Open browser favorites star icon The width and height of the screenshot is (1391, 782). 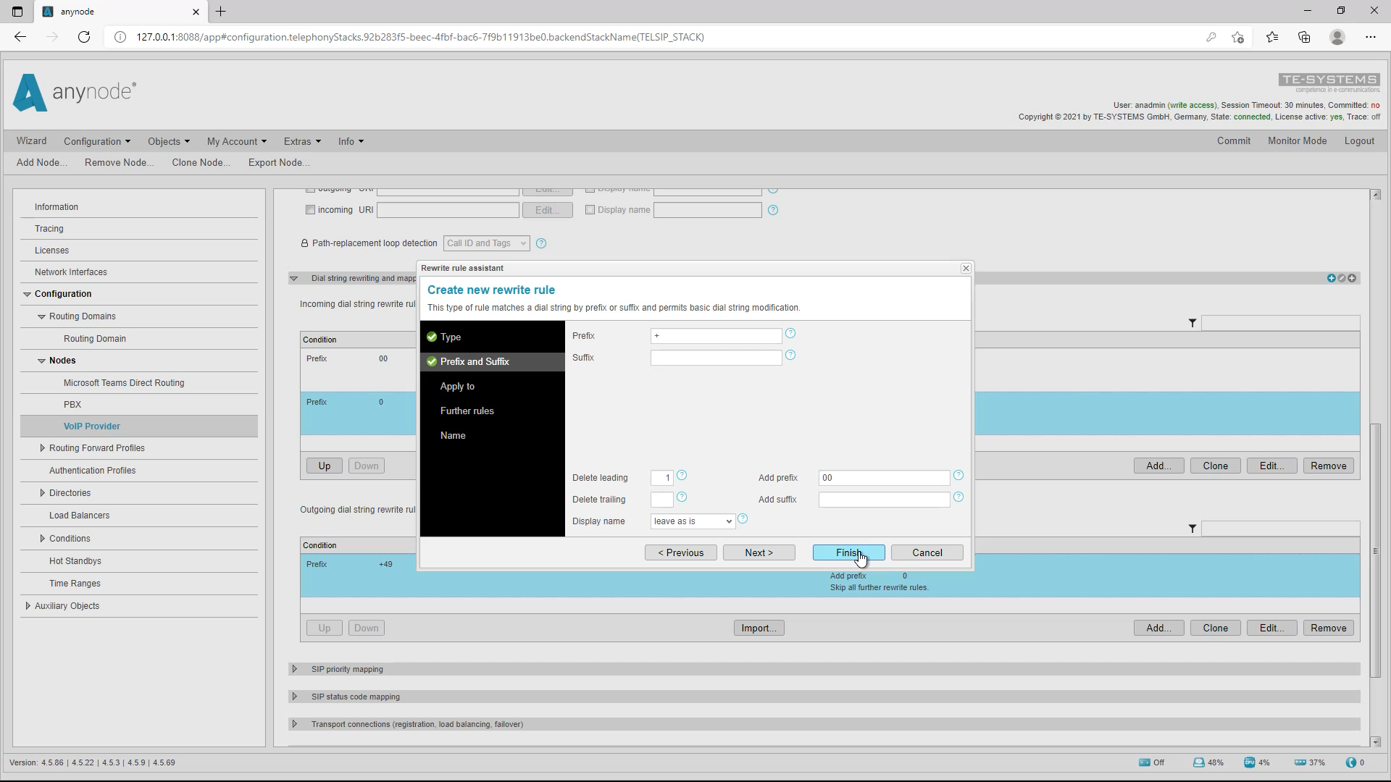(x=1272, y=37)
